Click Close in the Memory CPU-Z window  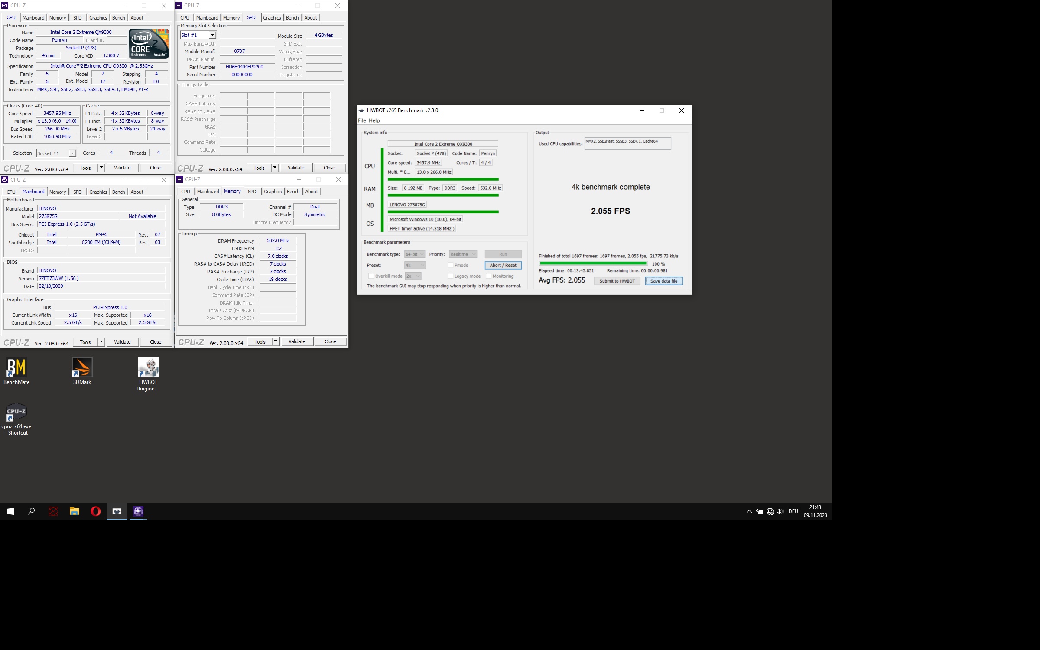pyautogui.click(x=330, y=341)
